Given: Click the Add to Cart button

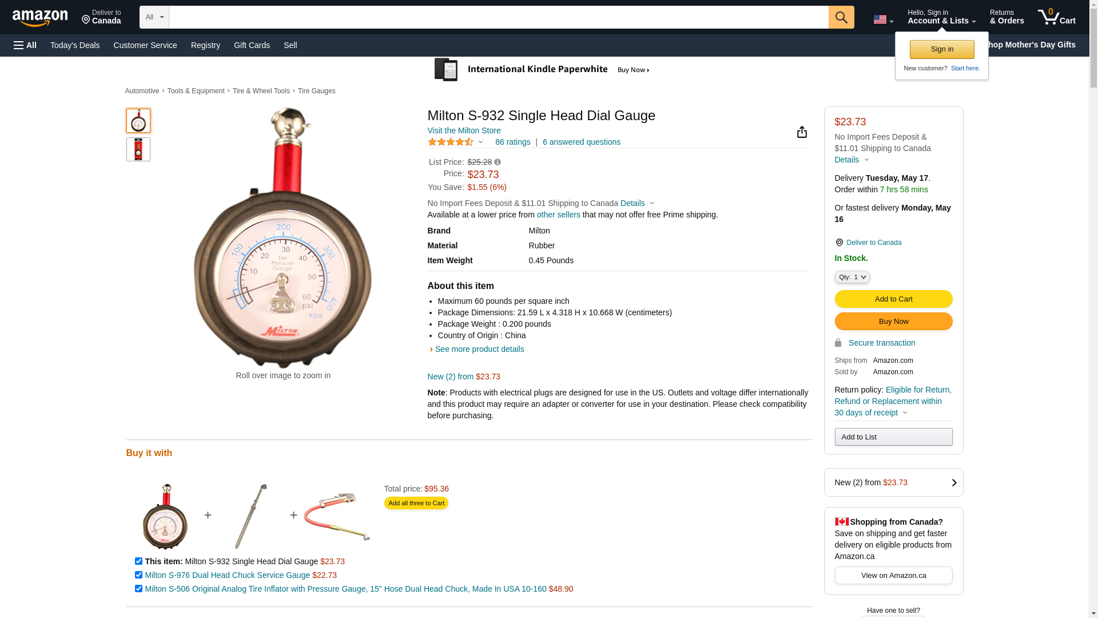Looking at the screenshot, I should click(x=893, y=299).
